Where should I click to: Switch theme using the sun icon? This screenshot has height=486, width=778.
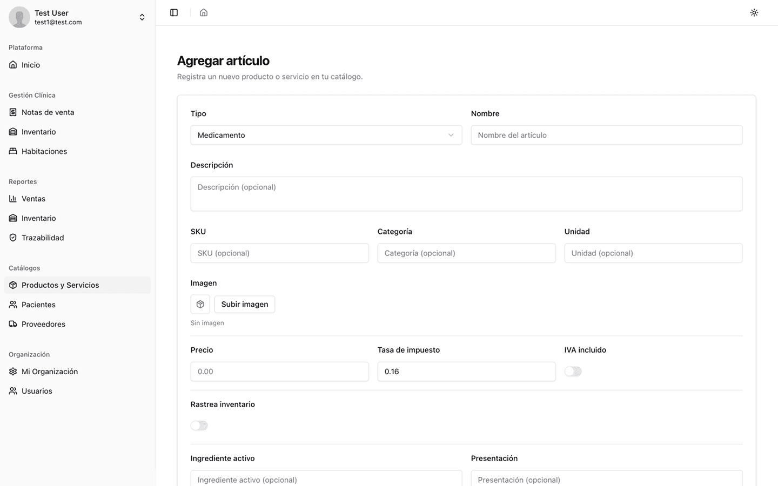pos(754,12)
